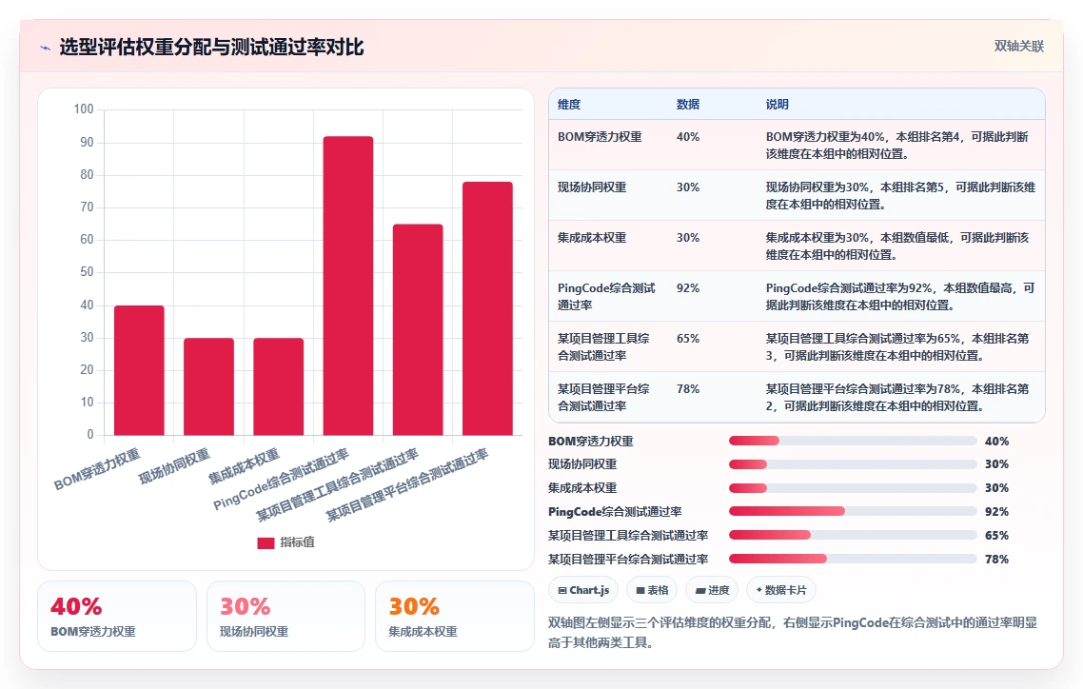Click the lightning icon beside the title
The height and width of the screenshot is (689, 1083).
point(46,48)
